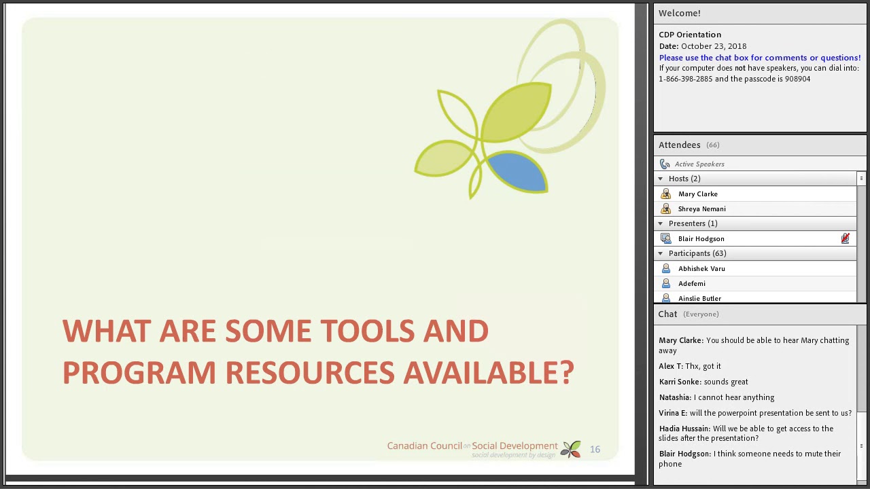The width and height of the screenshot is (870, 489).
Task: Collapse the Presenters (1) group
Action: coord(660,223)
